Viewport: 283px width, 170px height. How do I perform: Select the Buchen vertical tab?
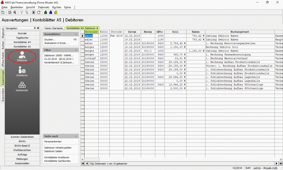(3, 45)
